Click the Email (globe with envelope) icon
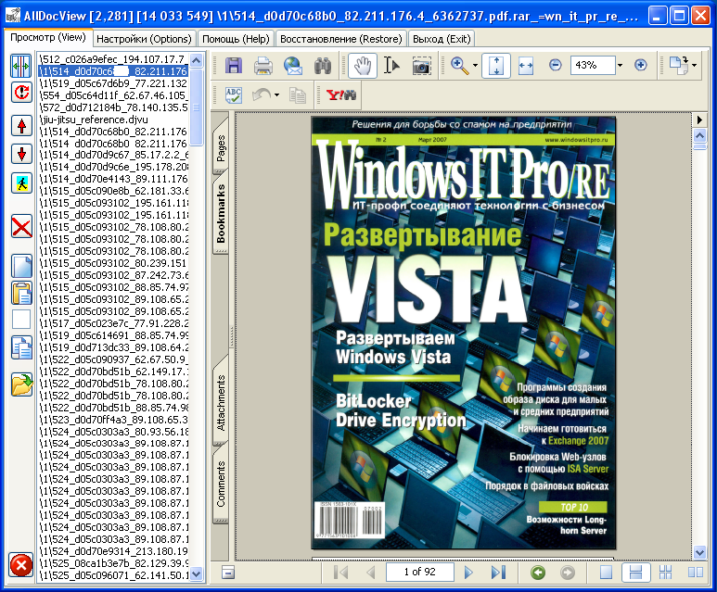Viewport: 717px width, 592px height. (x=293, y=66)
